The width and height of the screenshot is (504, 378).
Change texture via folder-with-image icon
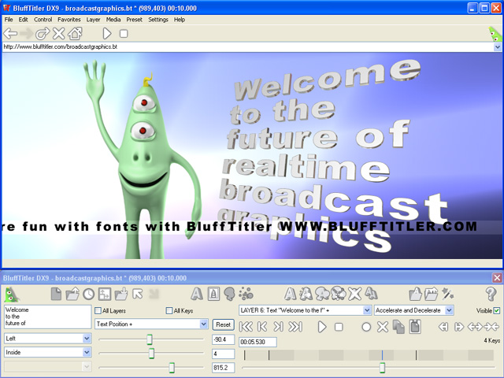point(432,294)
